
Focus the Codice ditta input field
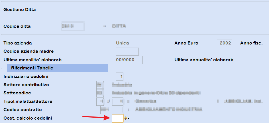[x=73, y=26]
